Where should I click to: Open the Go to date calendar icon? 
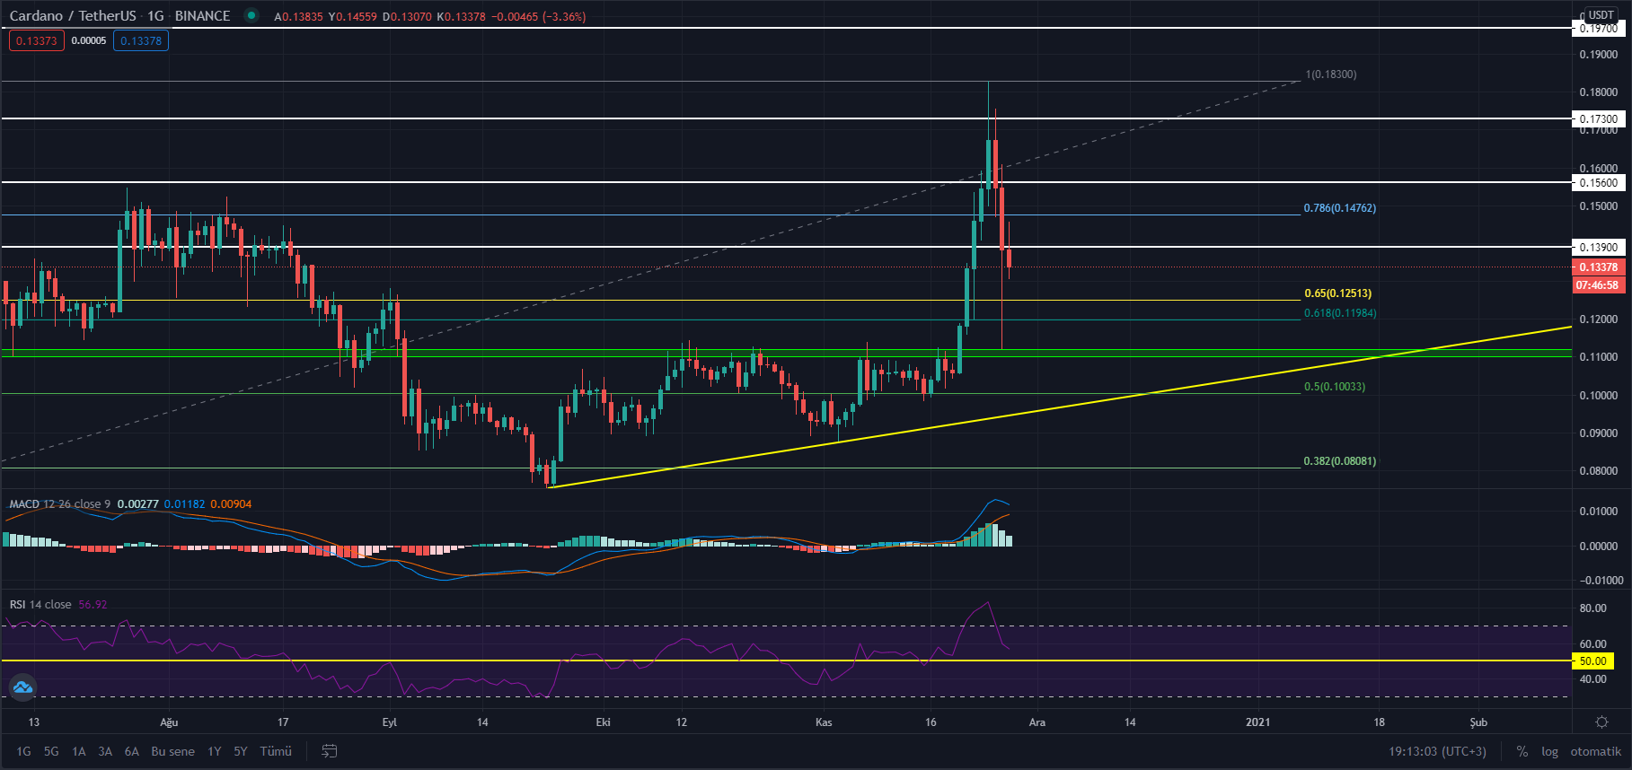(x=330, y=751)
